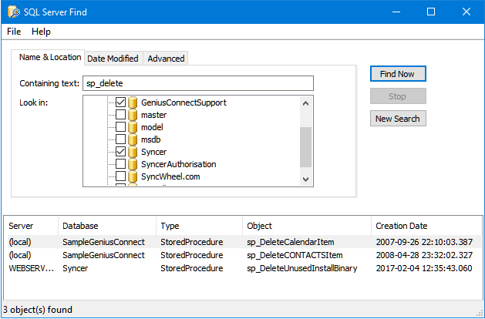Click the SyncerAuthorisation database icon

[x=133, y=164]
